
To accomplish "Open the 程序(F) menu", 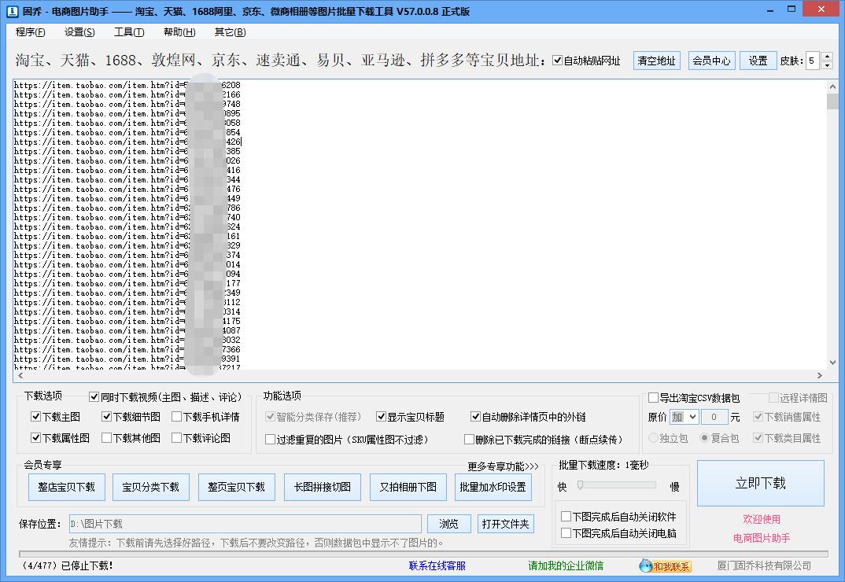I will (30, 31).
